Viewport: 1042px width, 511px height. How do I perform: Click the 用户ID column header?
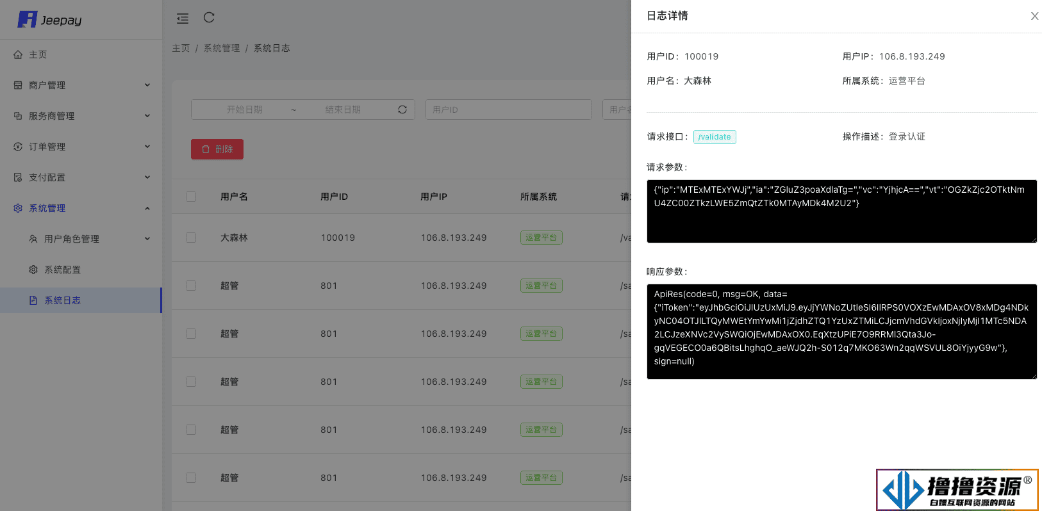click(335, 197)
